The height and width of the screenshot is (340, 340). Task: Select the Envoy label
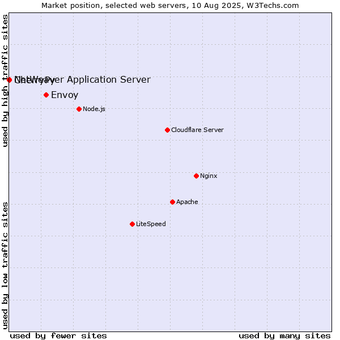pyautogui.click(x=65, y=95)
